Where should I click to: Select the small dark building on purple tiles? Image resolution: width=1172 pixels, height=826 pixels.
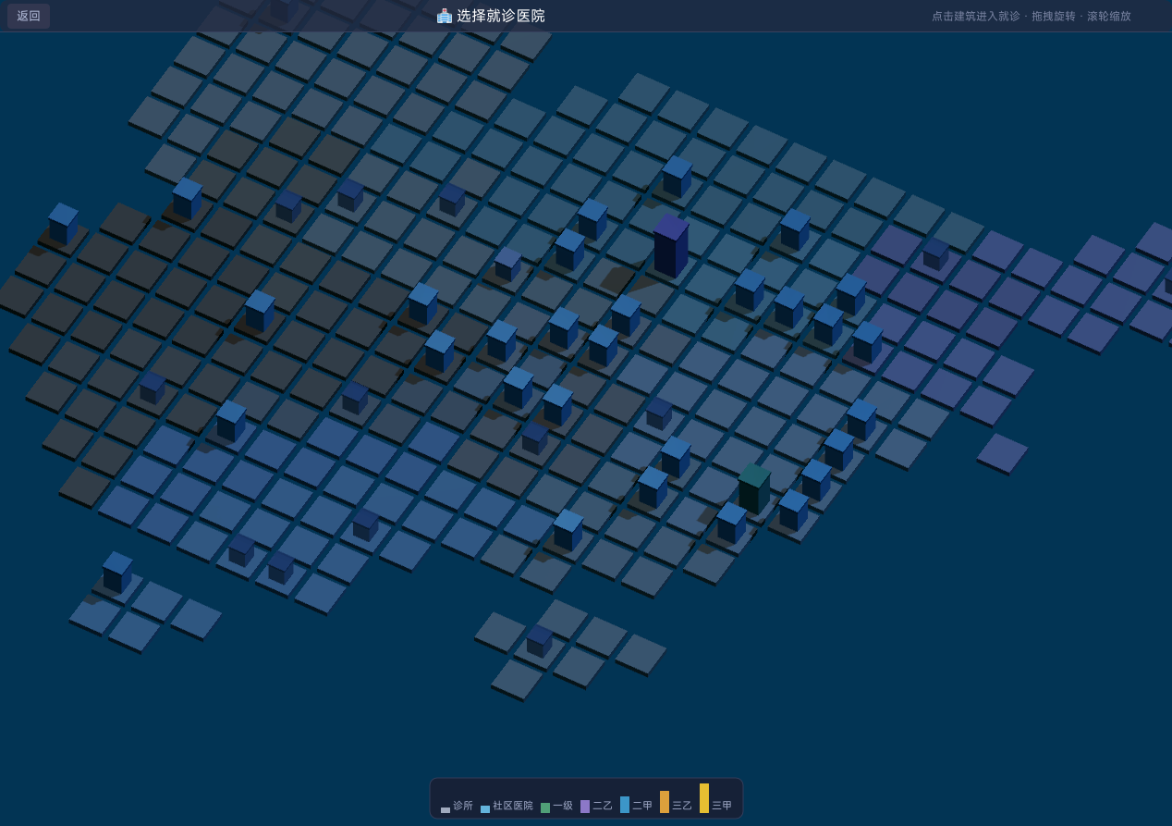tap(936, 254)
